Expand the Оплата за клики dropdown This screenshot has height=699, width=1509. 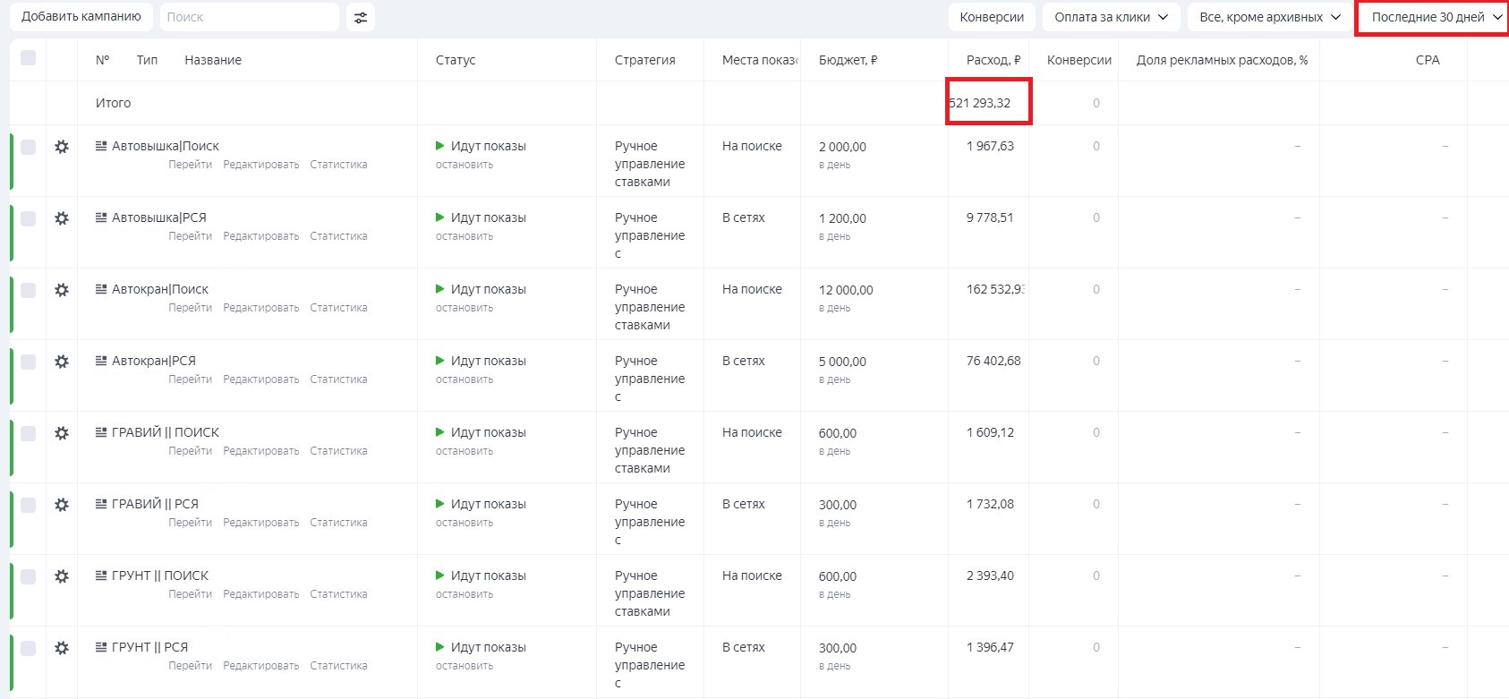click(1111, 17)
